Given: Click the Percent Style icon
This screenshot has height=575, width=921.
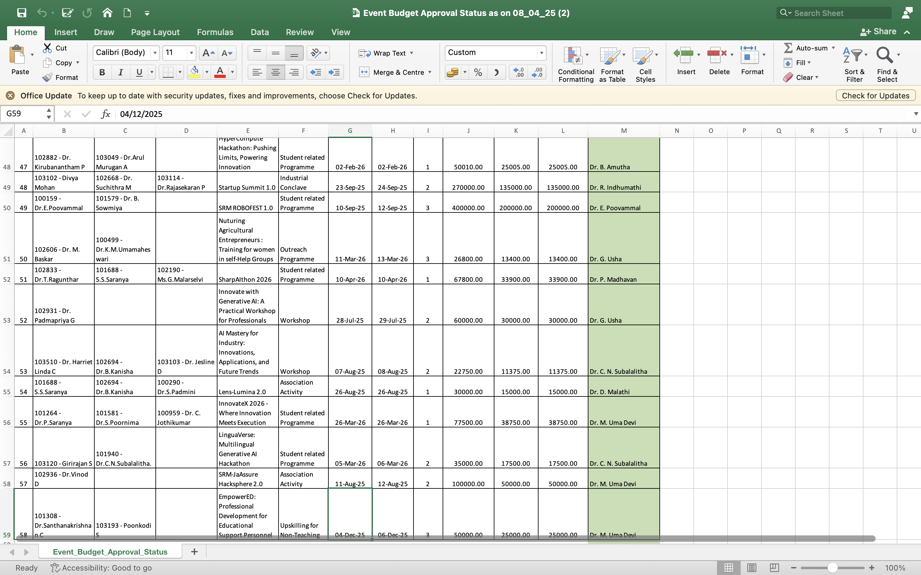Looking at the screenshot, I should [x=478, y=72].
